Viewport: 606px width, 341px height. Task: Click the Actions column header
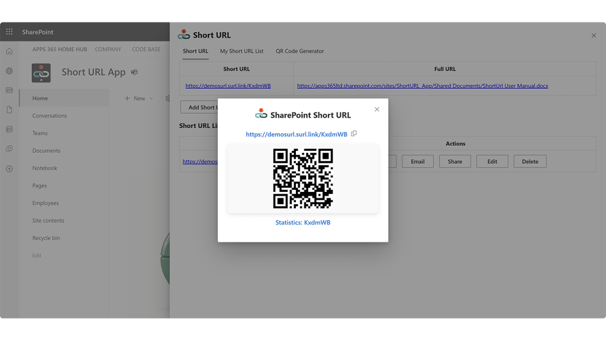click(x=455, y=143)
